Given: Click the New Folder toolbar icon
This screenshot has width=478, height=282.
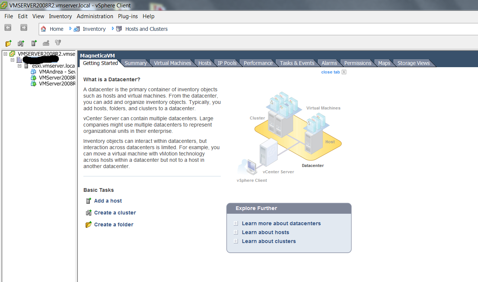Looking at the screenshot, I should [9, 43].
